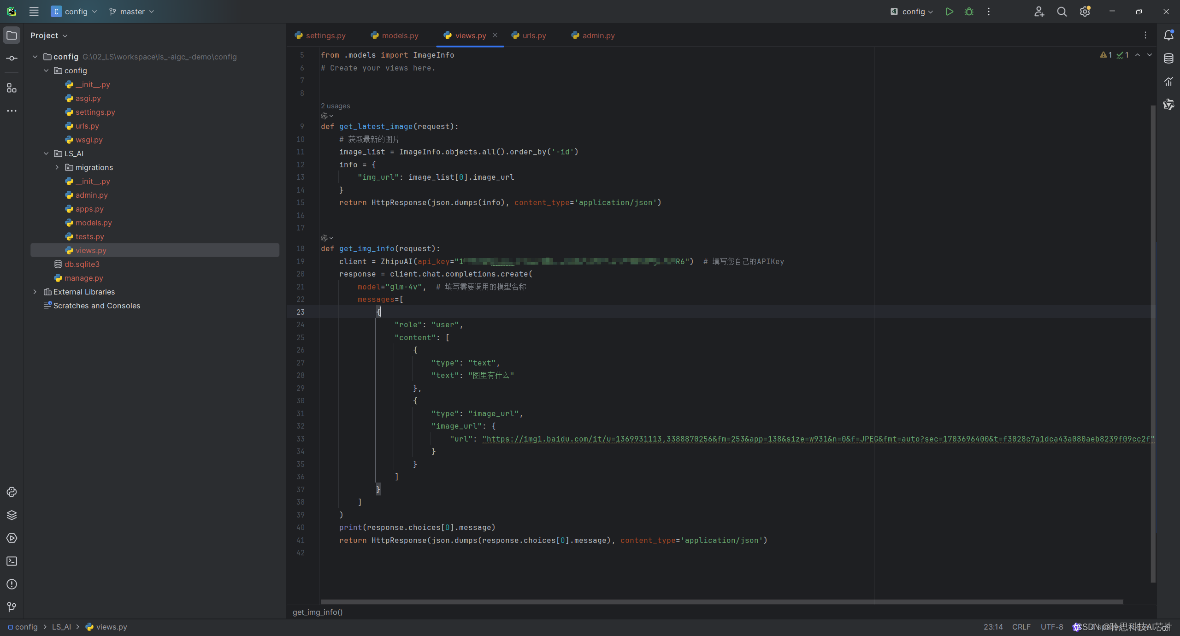The height and width of the screenshot is (636, 1180).
Task: Open the Commit tool window
Action: [x=12, y=59]
